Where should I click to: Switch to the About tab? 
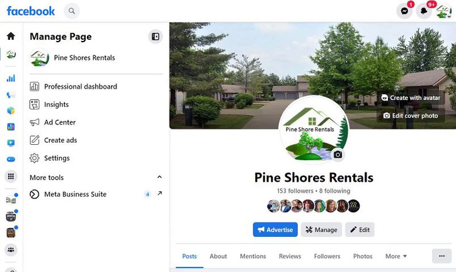coord(218,256)
